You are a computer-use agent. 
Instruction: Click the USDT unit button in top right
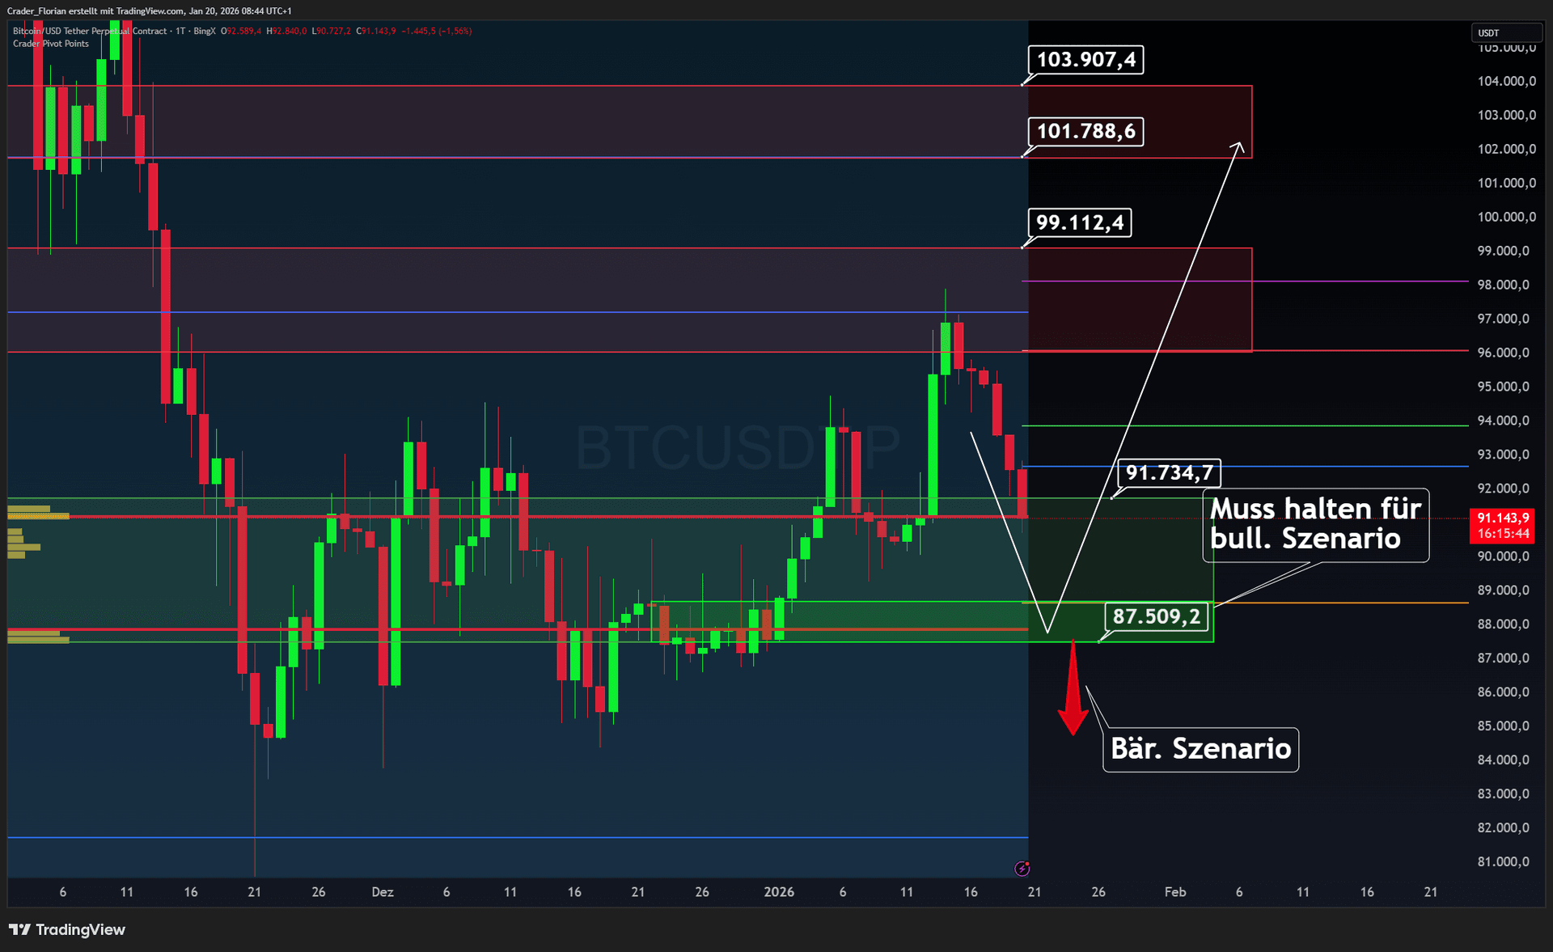1507,32
